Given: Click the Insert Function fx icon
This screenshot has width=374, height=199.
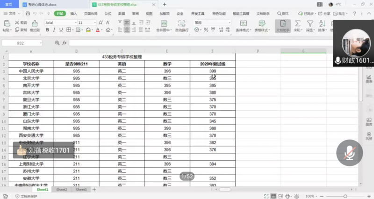Looking at the screenshot, I should point(64,43).
